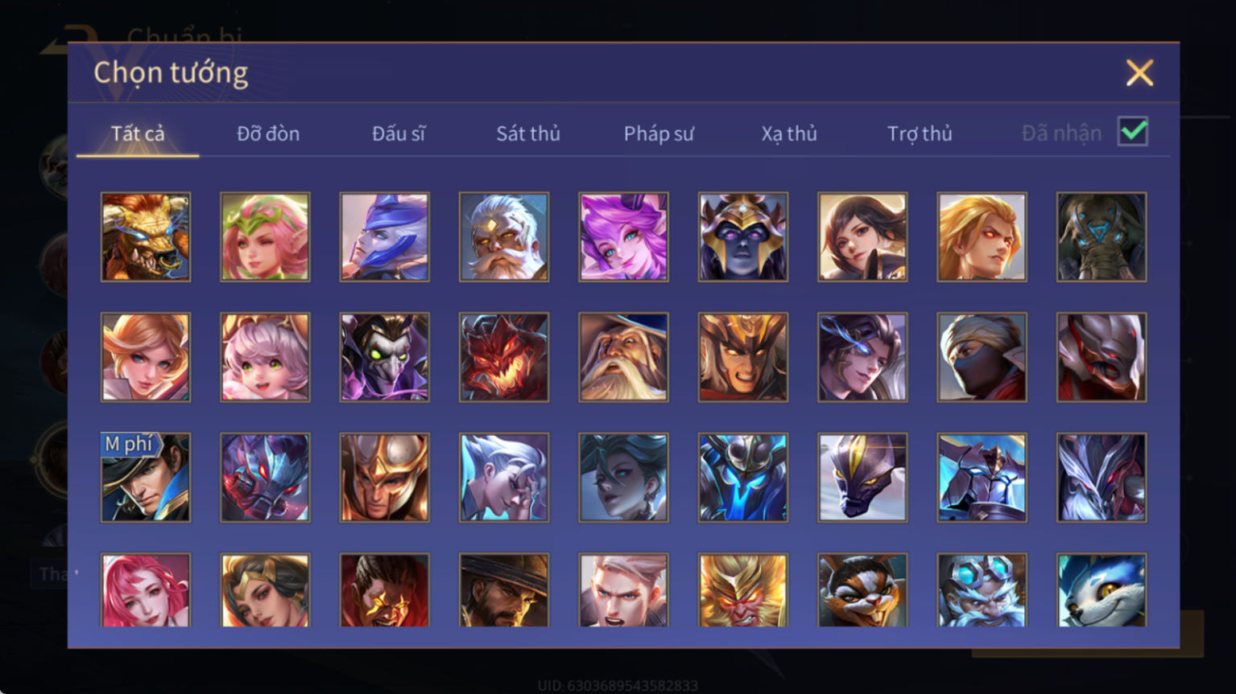Image resolution: width=1236 pixels, height=694 pixels.
Task: Switch to the Đỡ đòn tab
Action: pyautogui.click(x=268, y=133)
